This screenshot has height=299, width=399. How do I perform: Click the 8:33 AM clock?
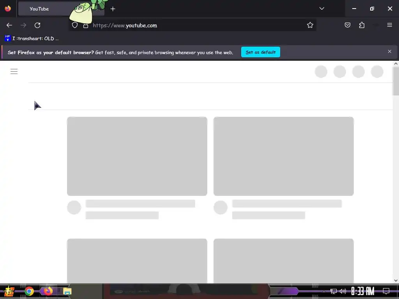[363, 291]
